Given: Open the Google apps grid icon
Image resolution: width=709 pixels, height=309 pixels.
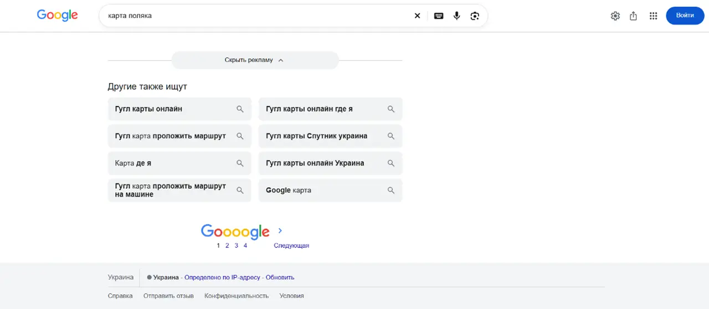Looking at the screenshot, I should tap(654, 16).
